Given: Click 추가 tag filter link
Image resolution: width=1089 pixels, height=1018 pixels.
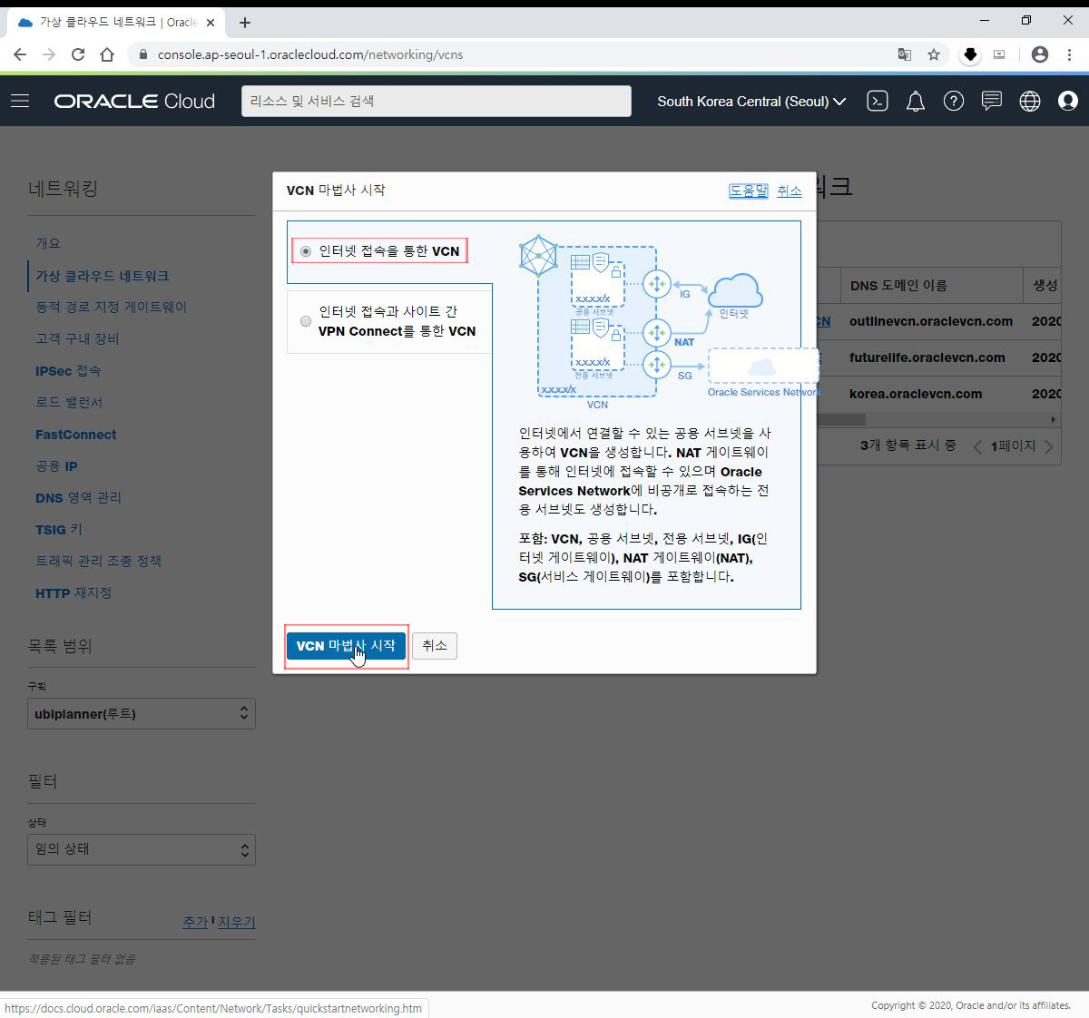Looking at the screenshot, I should pyautogui.click(x=195, y=922).
